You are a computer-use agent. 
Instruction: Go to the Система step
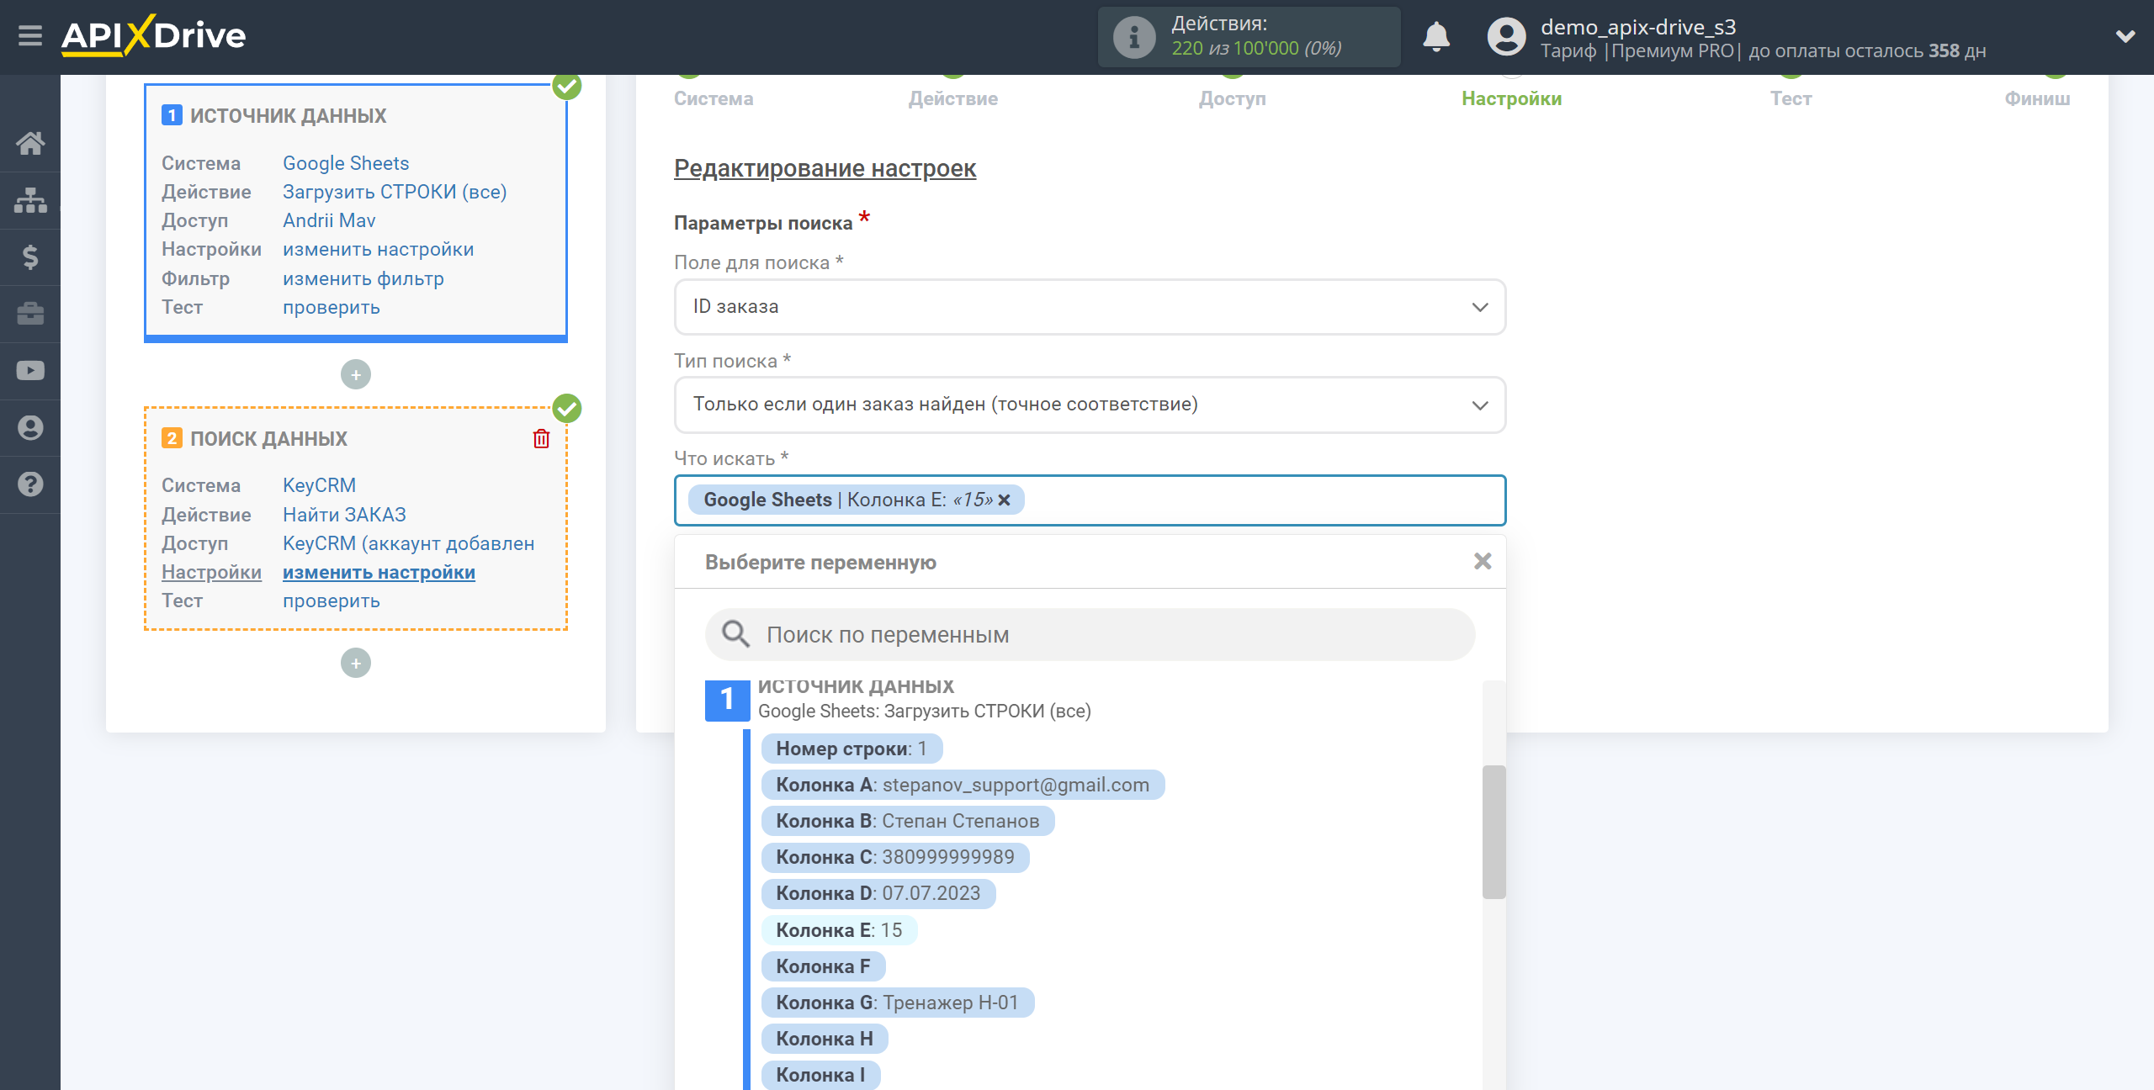pos(714,98)
